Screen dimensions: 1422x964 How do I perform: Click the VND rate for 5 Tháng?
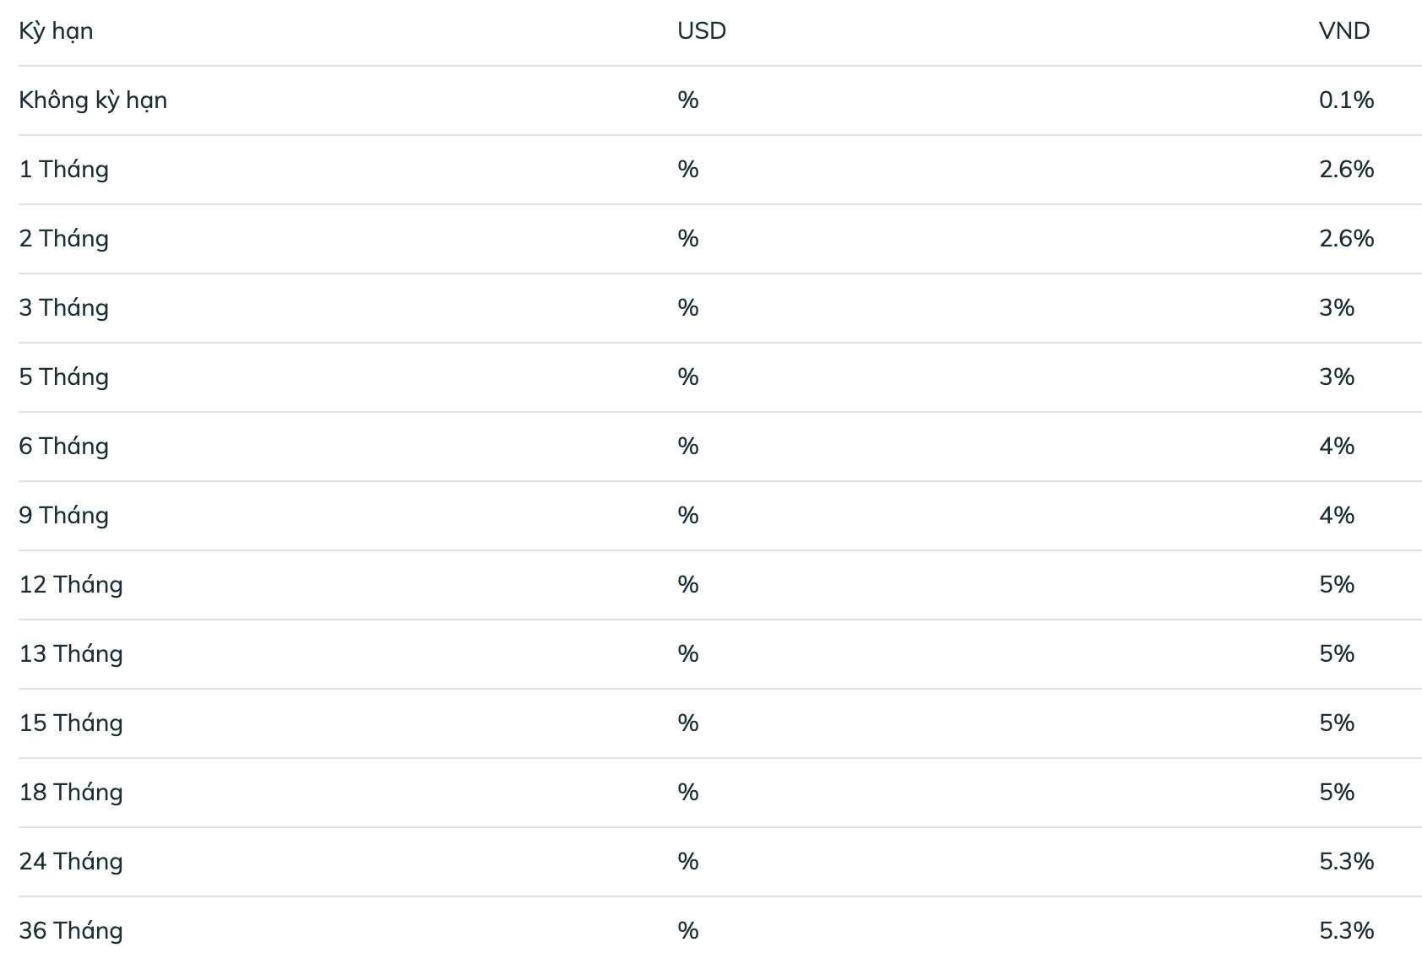point(1337,377)
